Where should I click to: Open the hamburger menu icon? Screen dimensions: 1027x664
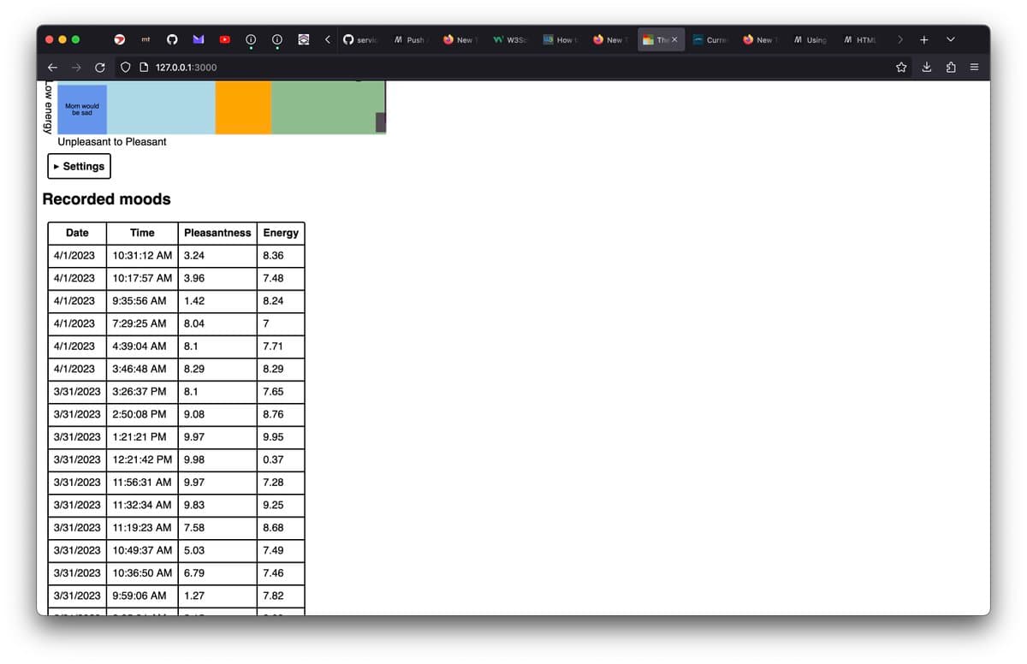tap(976, 67)
